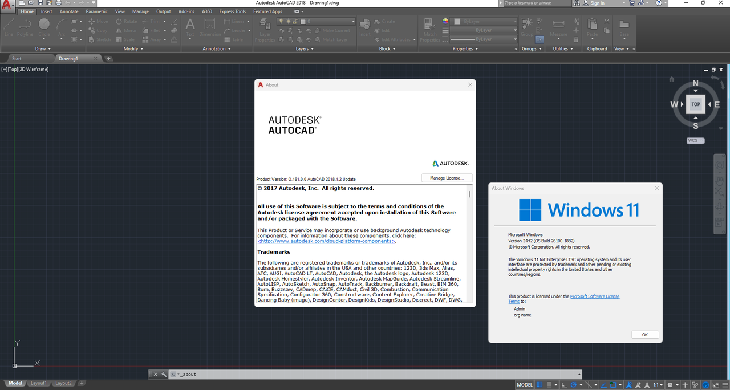Switch to the Insert ribbon tab
Viewport: 730px width, 390px height.
(46, 11)
